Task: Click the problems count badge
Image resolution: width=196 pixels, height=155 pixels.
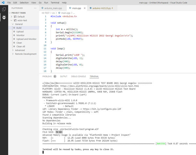Action: coord(55,77)
